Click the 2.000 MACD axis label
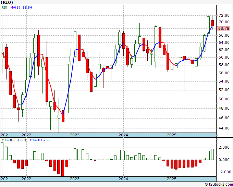This screenshot has height=187, width=233. coord(224,147)
